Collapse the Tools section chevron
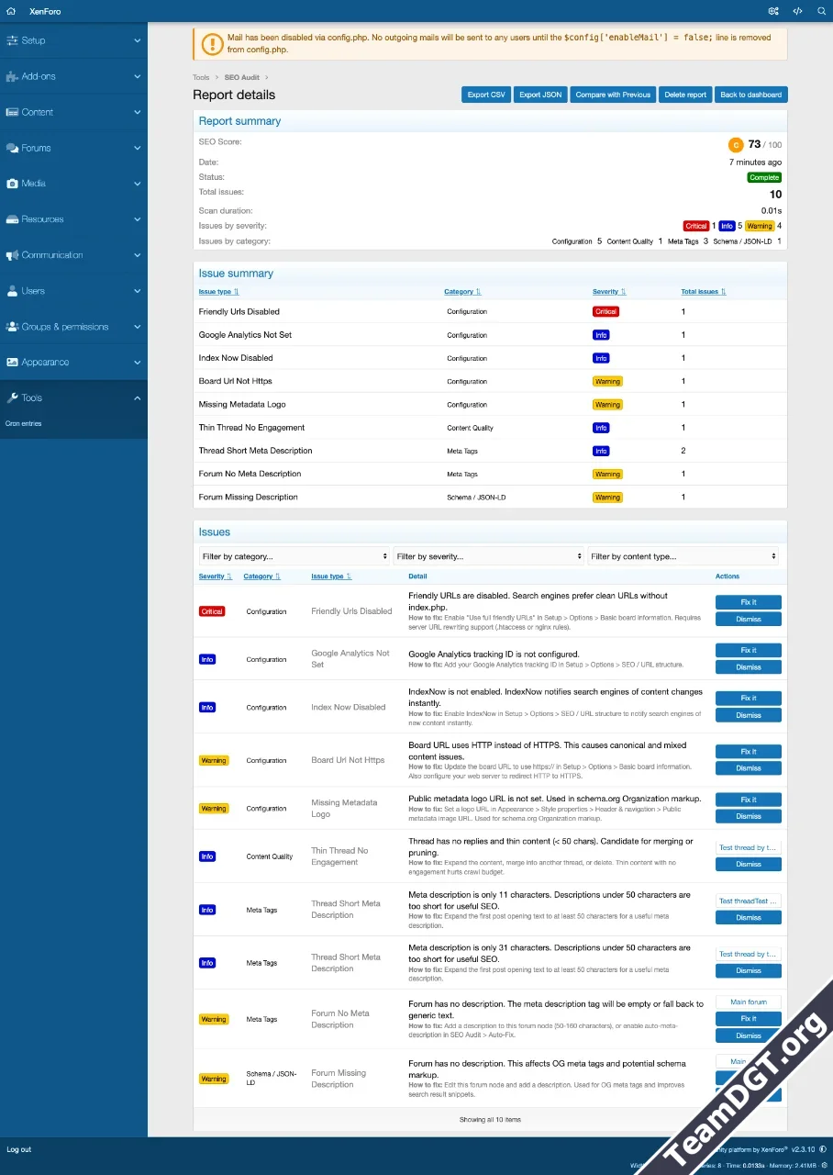 [x=137, y=397]
